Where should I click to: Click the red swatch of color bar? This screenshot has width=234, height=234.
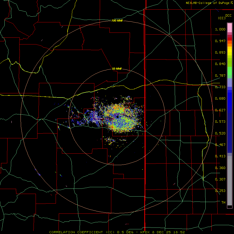(230, 39)
